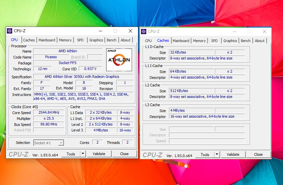Click the Multiplier value x 25.5

pyautogui.click(x=49, y=118)
